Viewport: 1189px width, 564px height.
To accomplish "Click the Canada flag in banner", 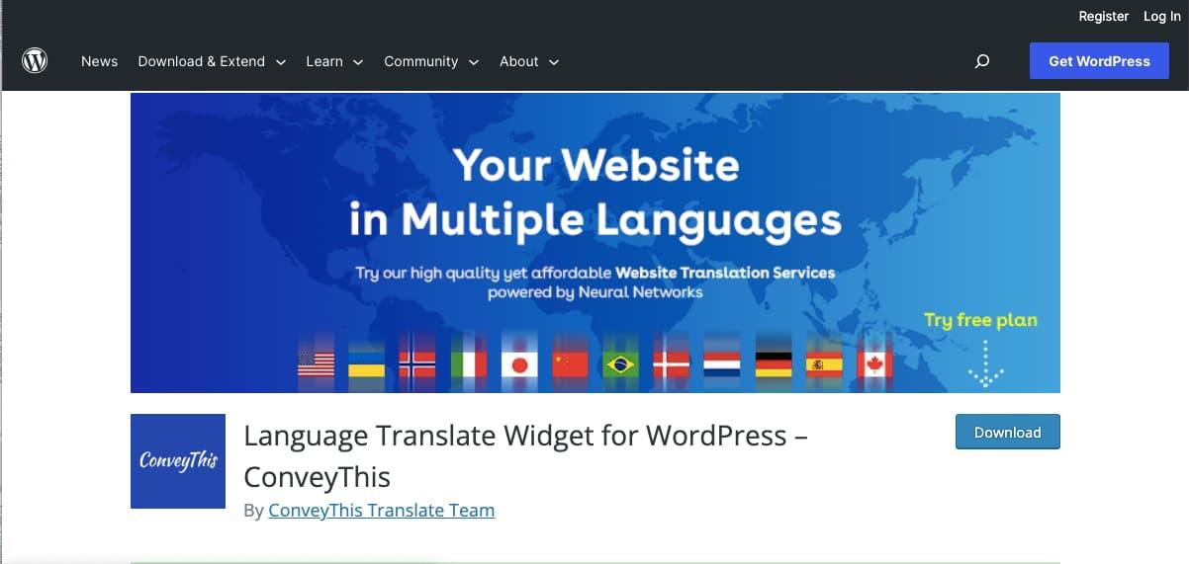I will 874,365.
